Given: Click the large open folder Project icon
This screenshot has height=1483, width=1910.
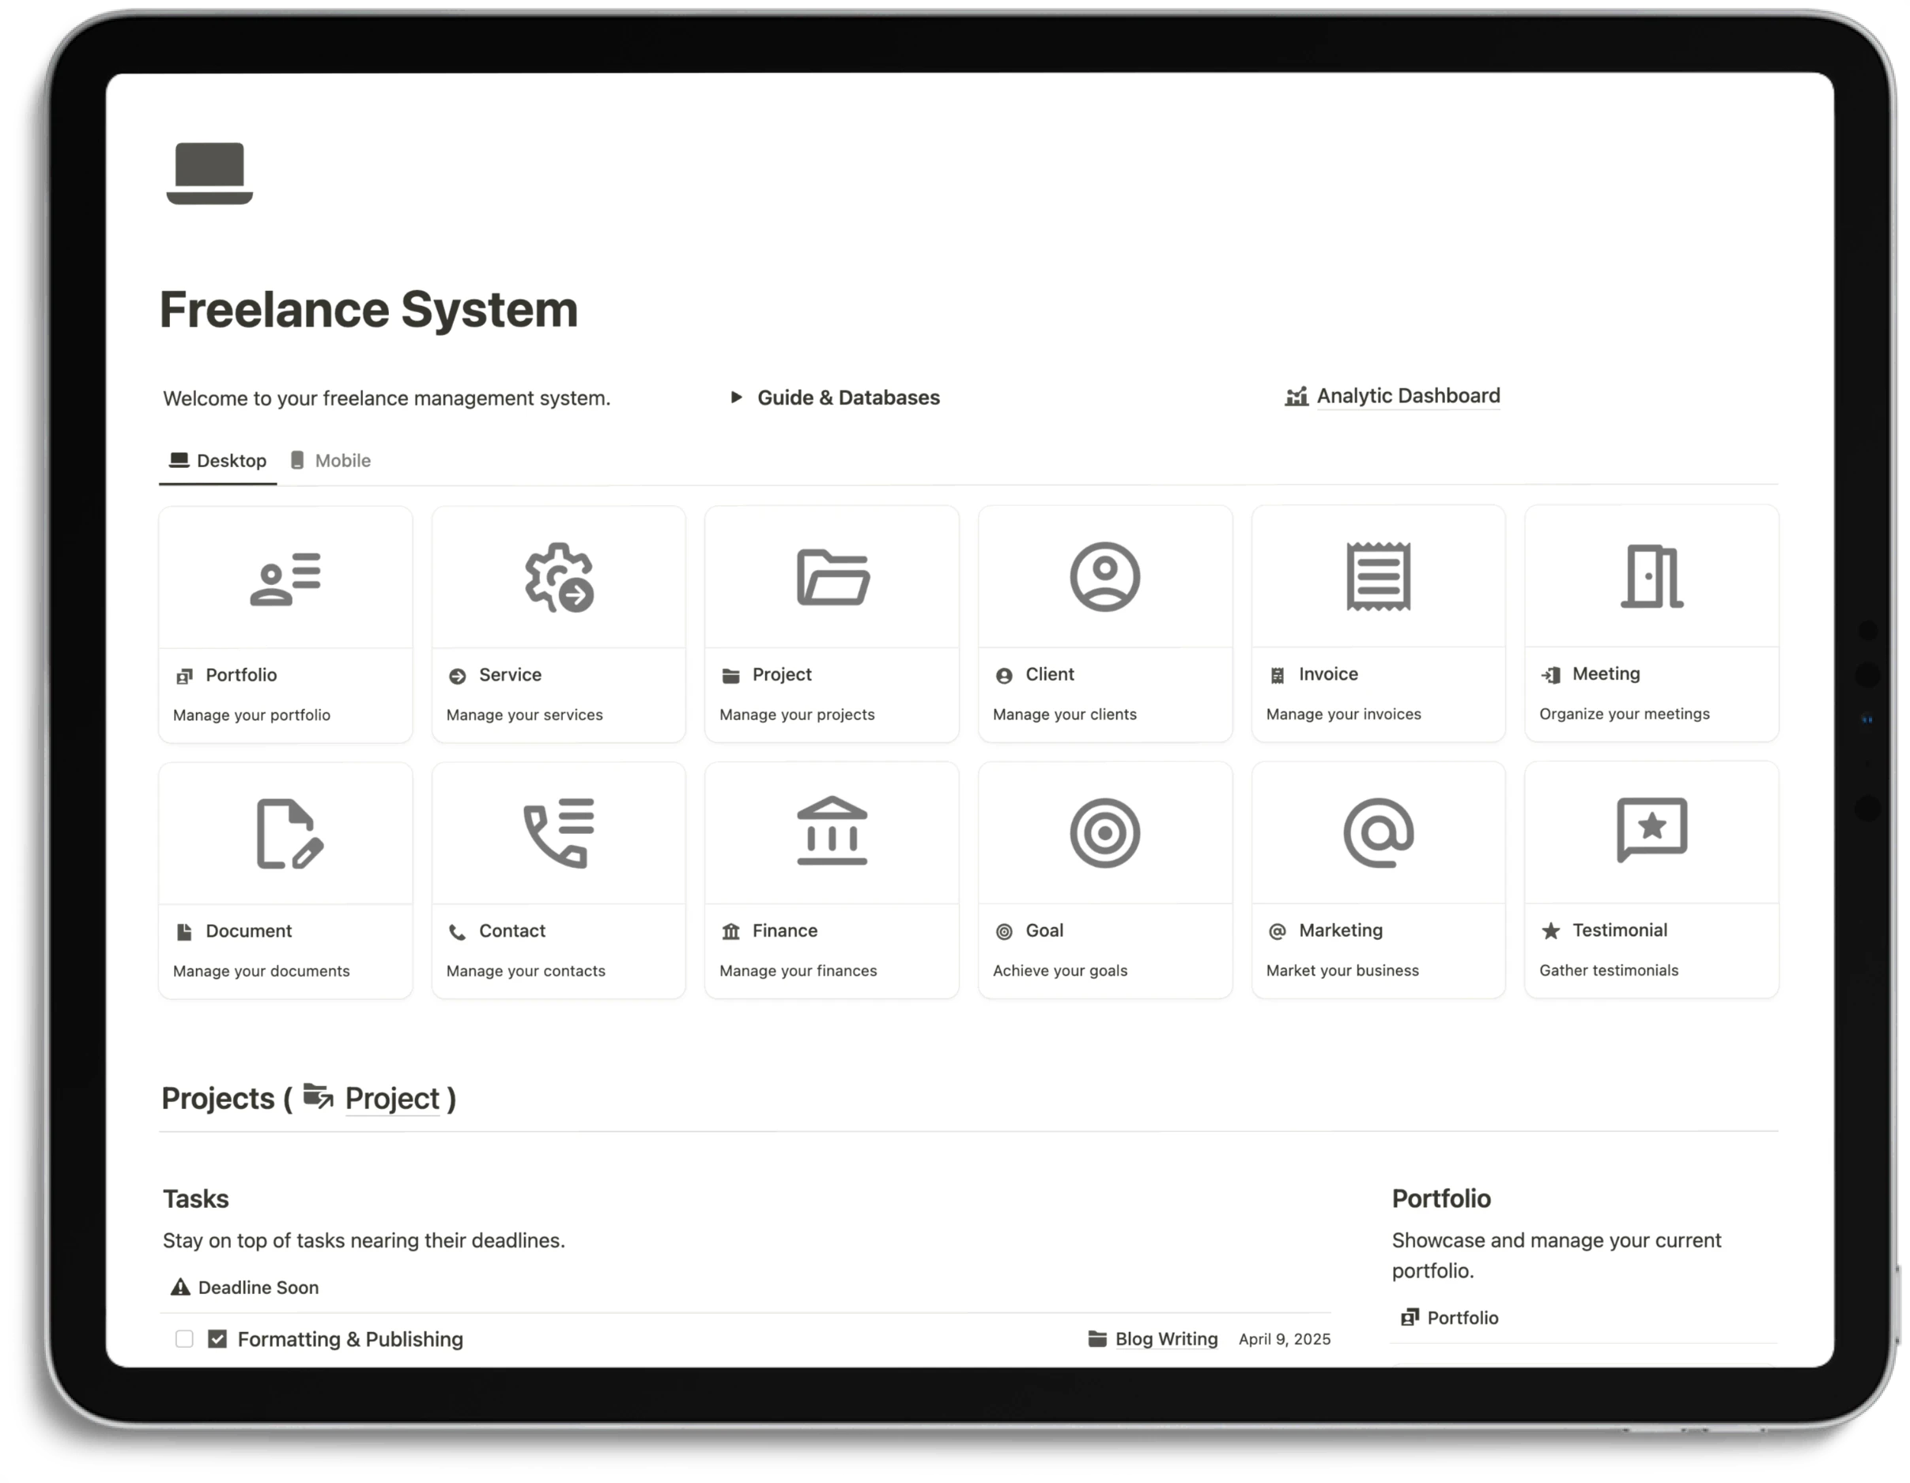Looking at the screenshot, I should tap(832, 577).
